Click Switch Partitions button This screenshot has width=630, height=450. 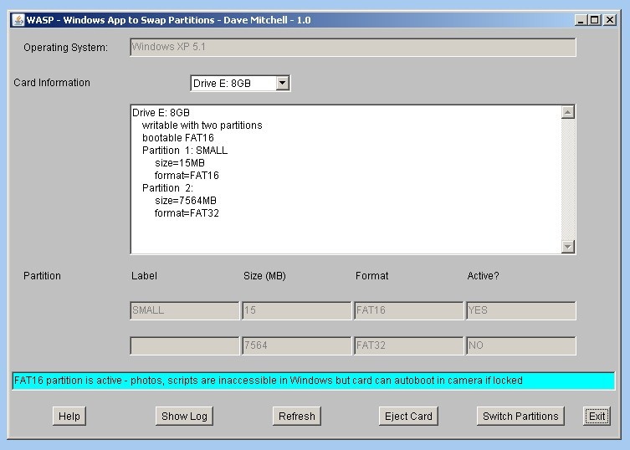520,417
